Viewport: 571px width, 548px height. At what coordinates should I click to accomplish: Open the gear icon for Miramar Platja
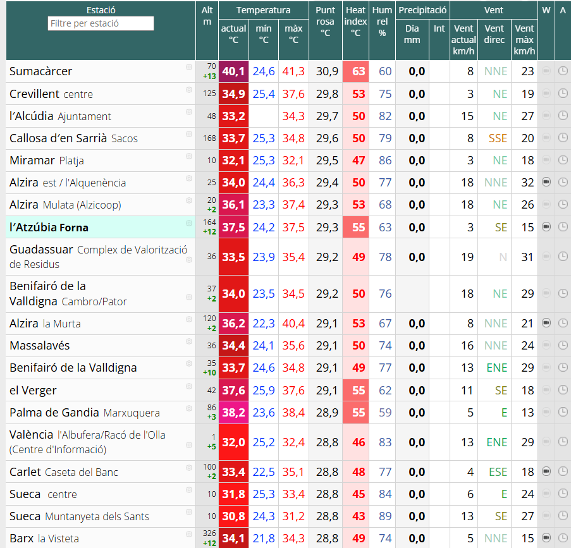(x=189, y=156)
